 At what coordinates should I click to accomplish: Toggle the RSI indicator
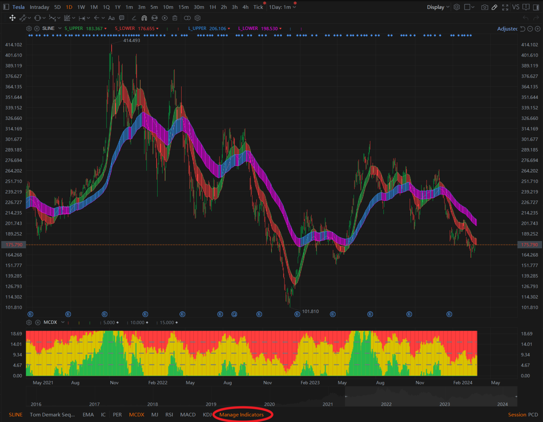[x=169, y=415]
